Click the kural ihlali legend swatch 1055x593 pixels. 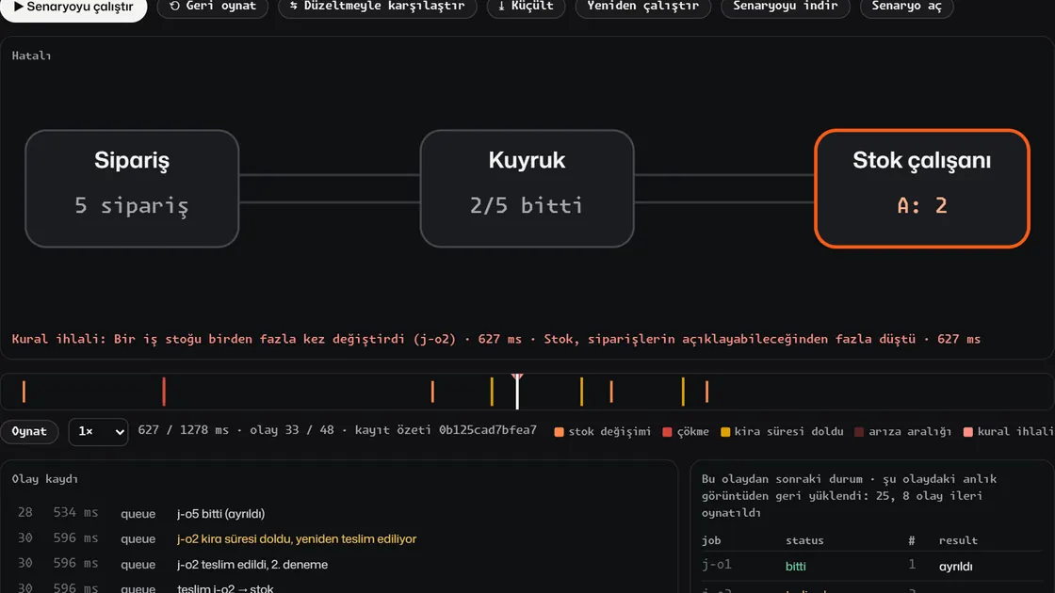[967, 432]
